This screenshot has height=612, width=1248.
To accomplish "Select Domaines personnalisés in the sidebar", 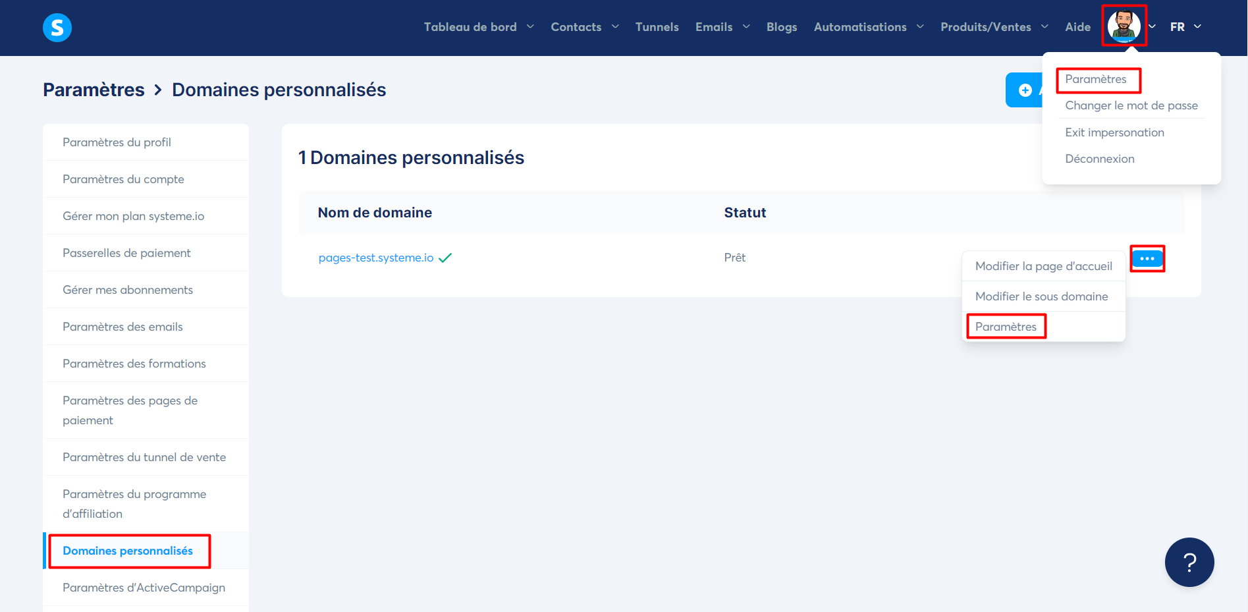I will [x=146, y=551].
